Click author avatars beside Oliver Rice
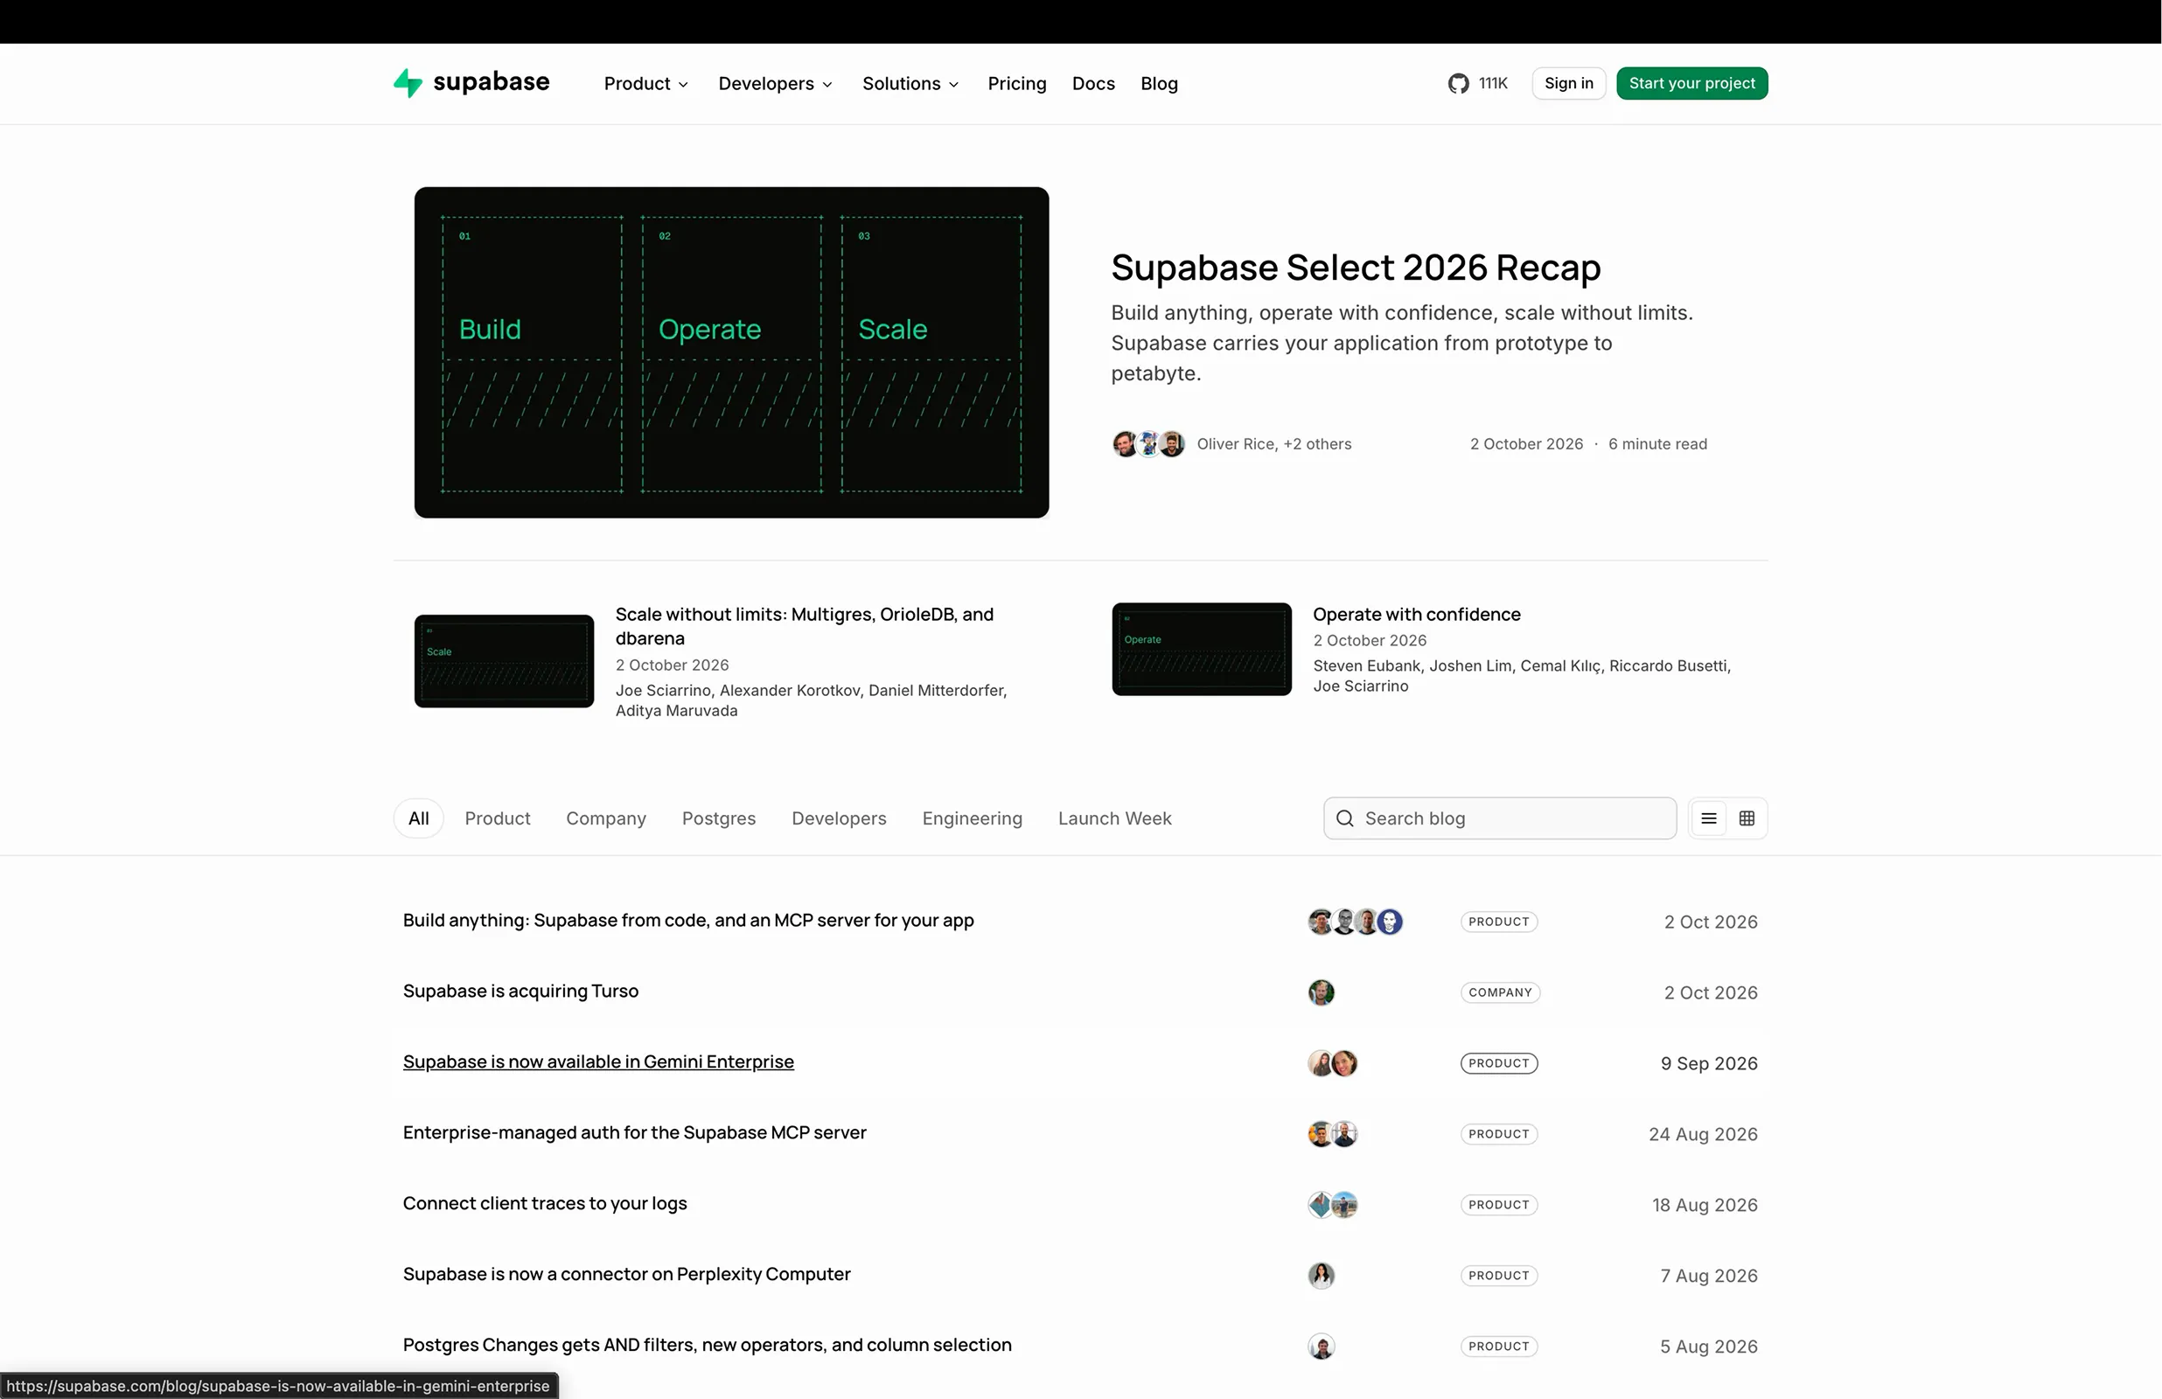This screenshot has width=2162, height=1399. click(x=1148, y=444)
